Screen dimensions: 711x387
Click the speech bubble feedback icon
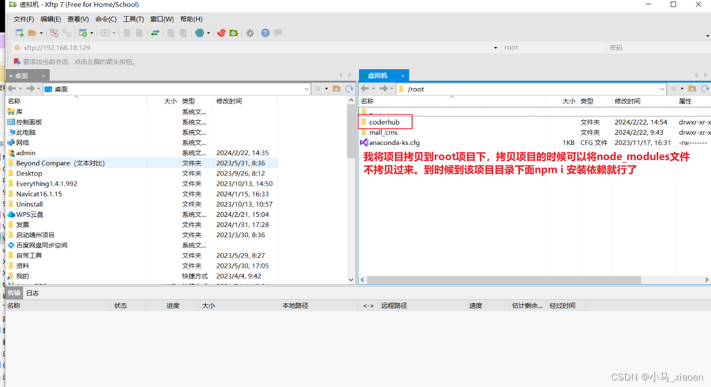click(278, 33)
